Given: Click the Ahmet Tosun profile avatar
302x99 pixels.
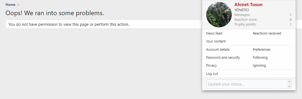Looking at the screenshot, I should 219,15.
